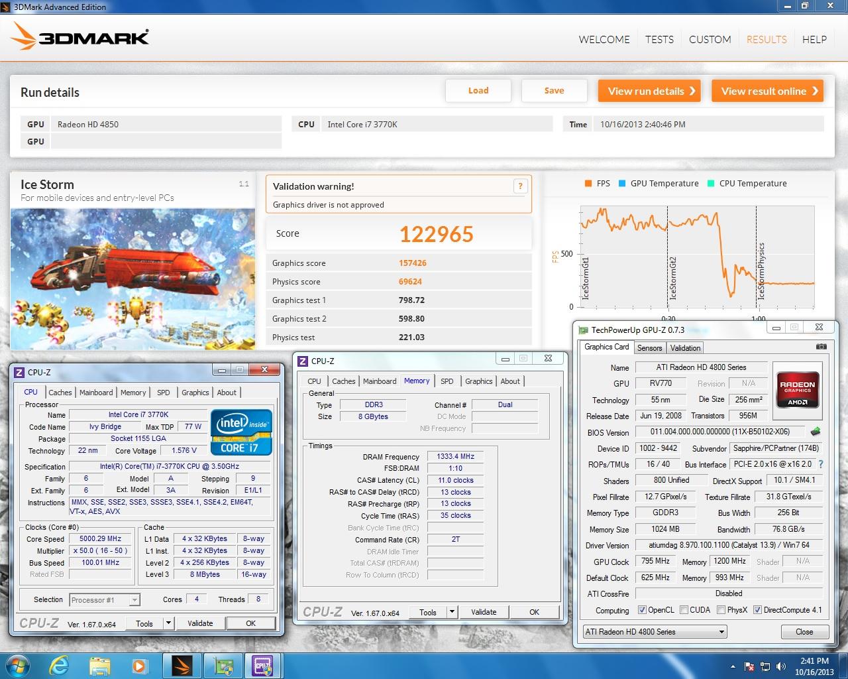
Task: Switch to the Validation tab in GPU-Z
Action: (x=685, y=347)
